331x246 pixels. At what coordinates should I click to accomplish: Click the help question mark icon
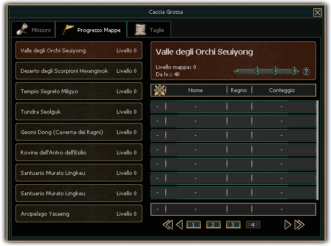click(306, 71)
